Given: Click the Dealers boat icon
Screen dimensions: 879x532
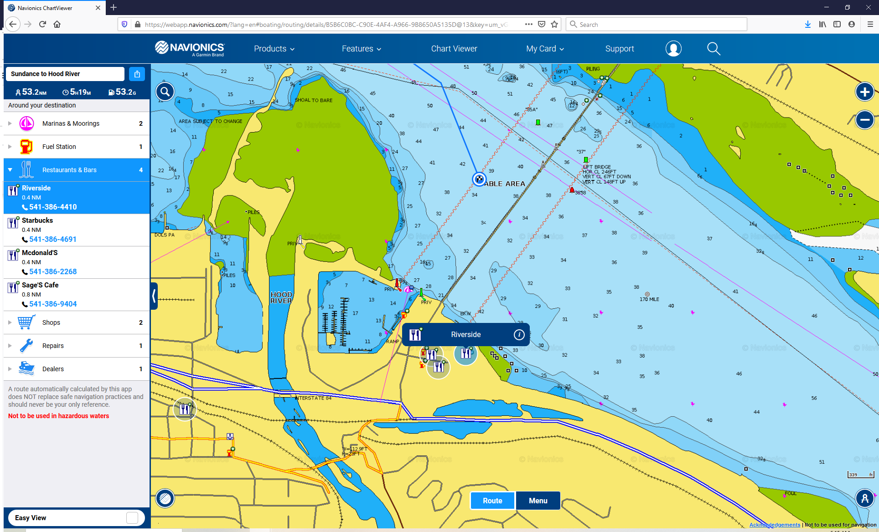Looking at the screenshot, I should coord(26,369).
